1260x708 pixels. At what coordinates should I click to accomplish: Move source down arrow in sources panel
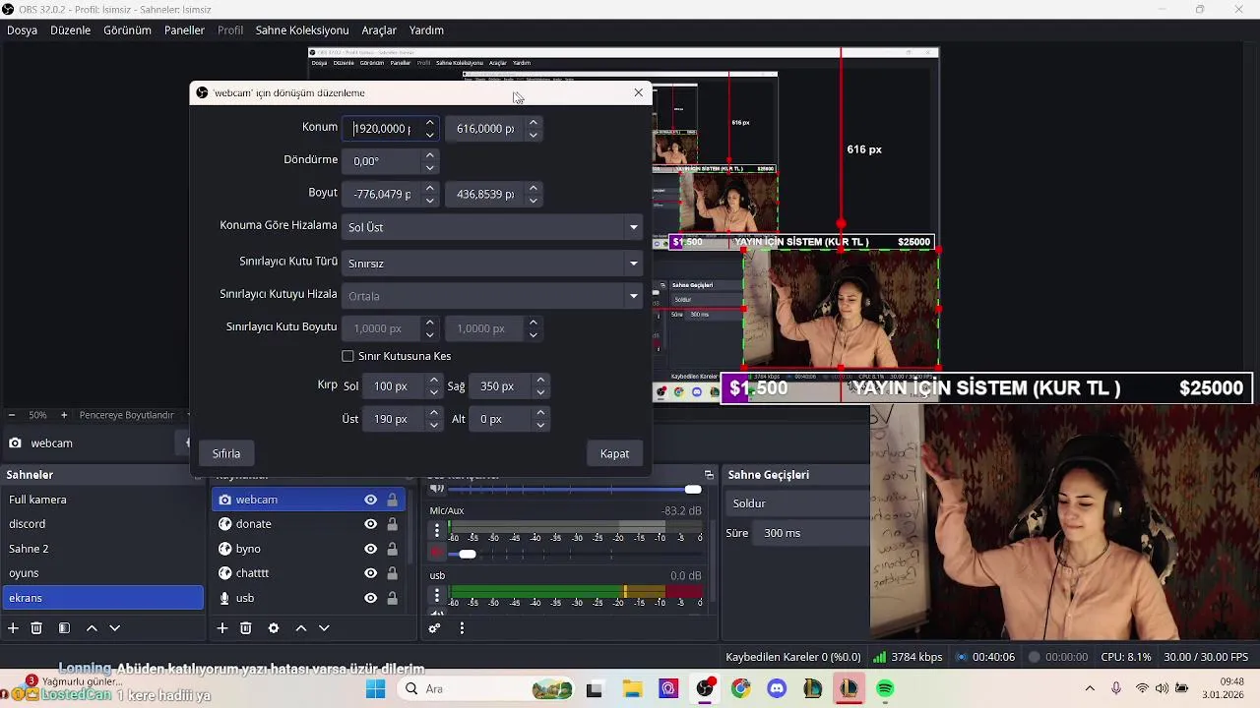pyautogui.click(x=324, y=627)
